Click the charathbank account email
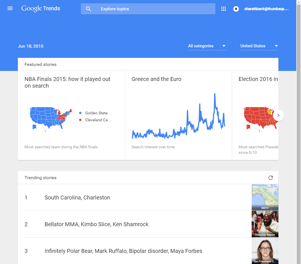Viewport: 301px width, 264px height. [266, 9]
